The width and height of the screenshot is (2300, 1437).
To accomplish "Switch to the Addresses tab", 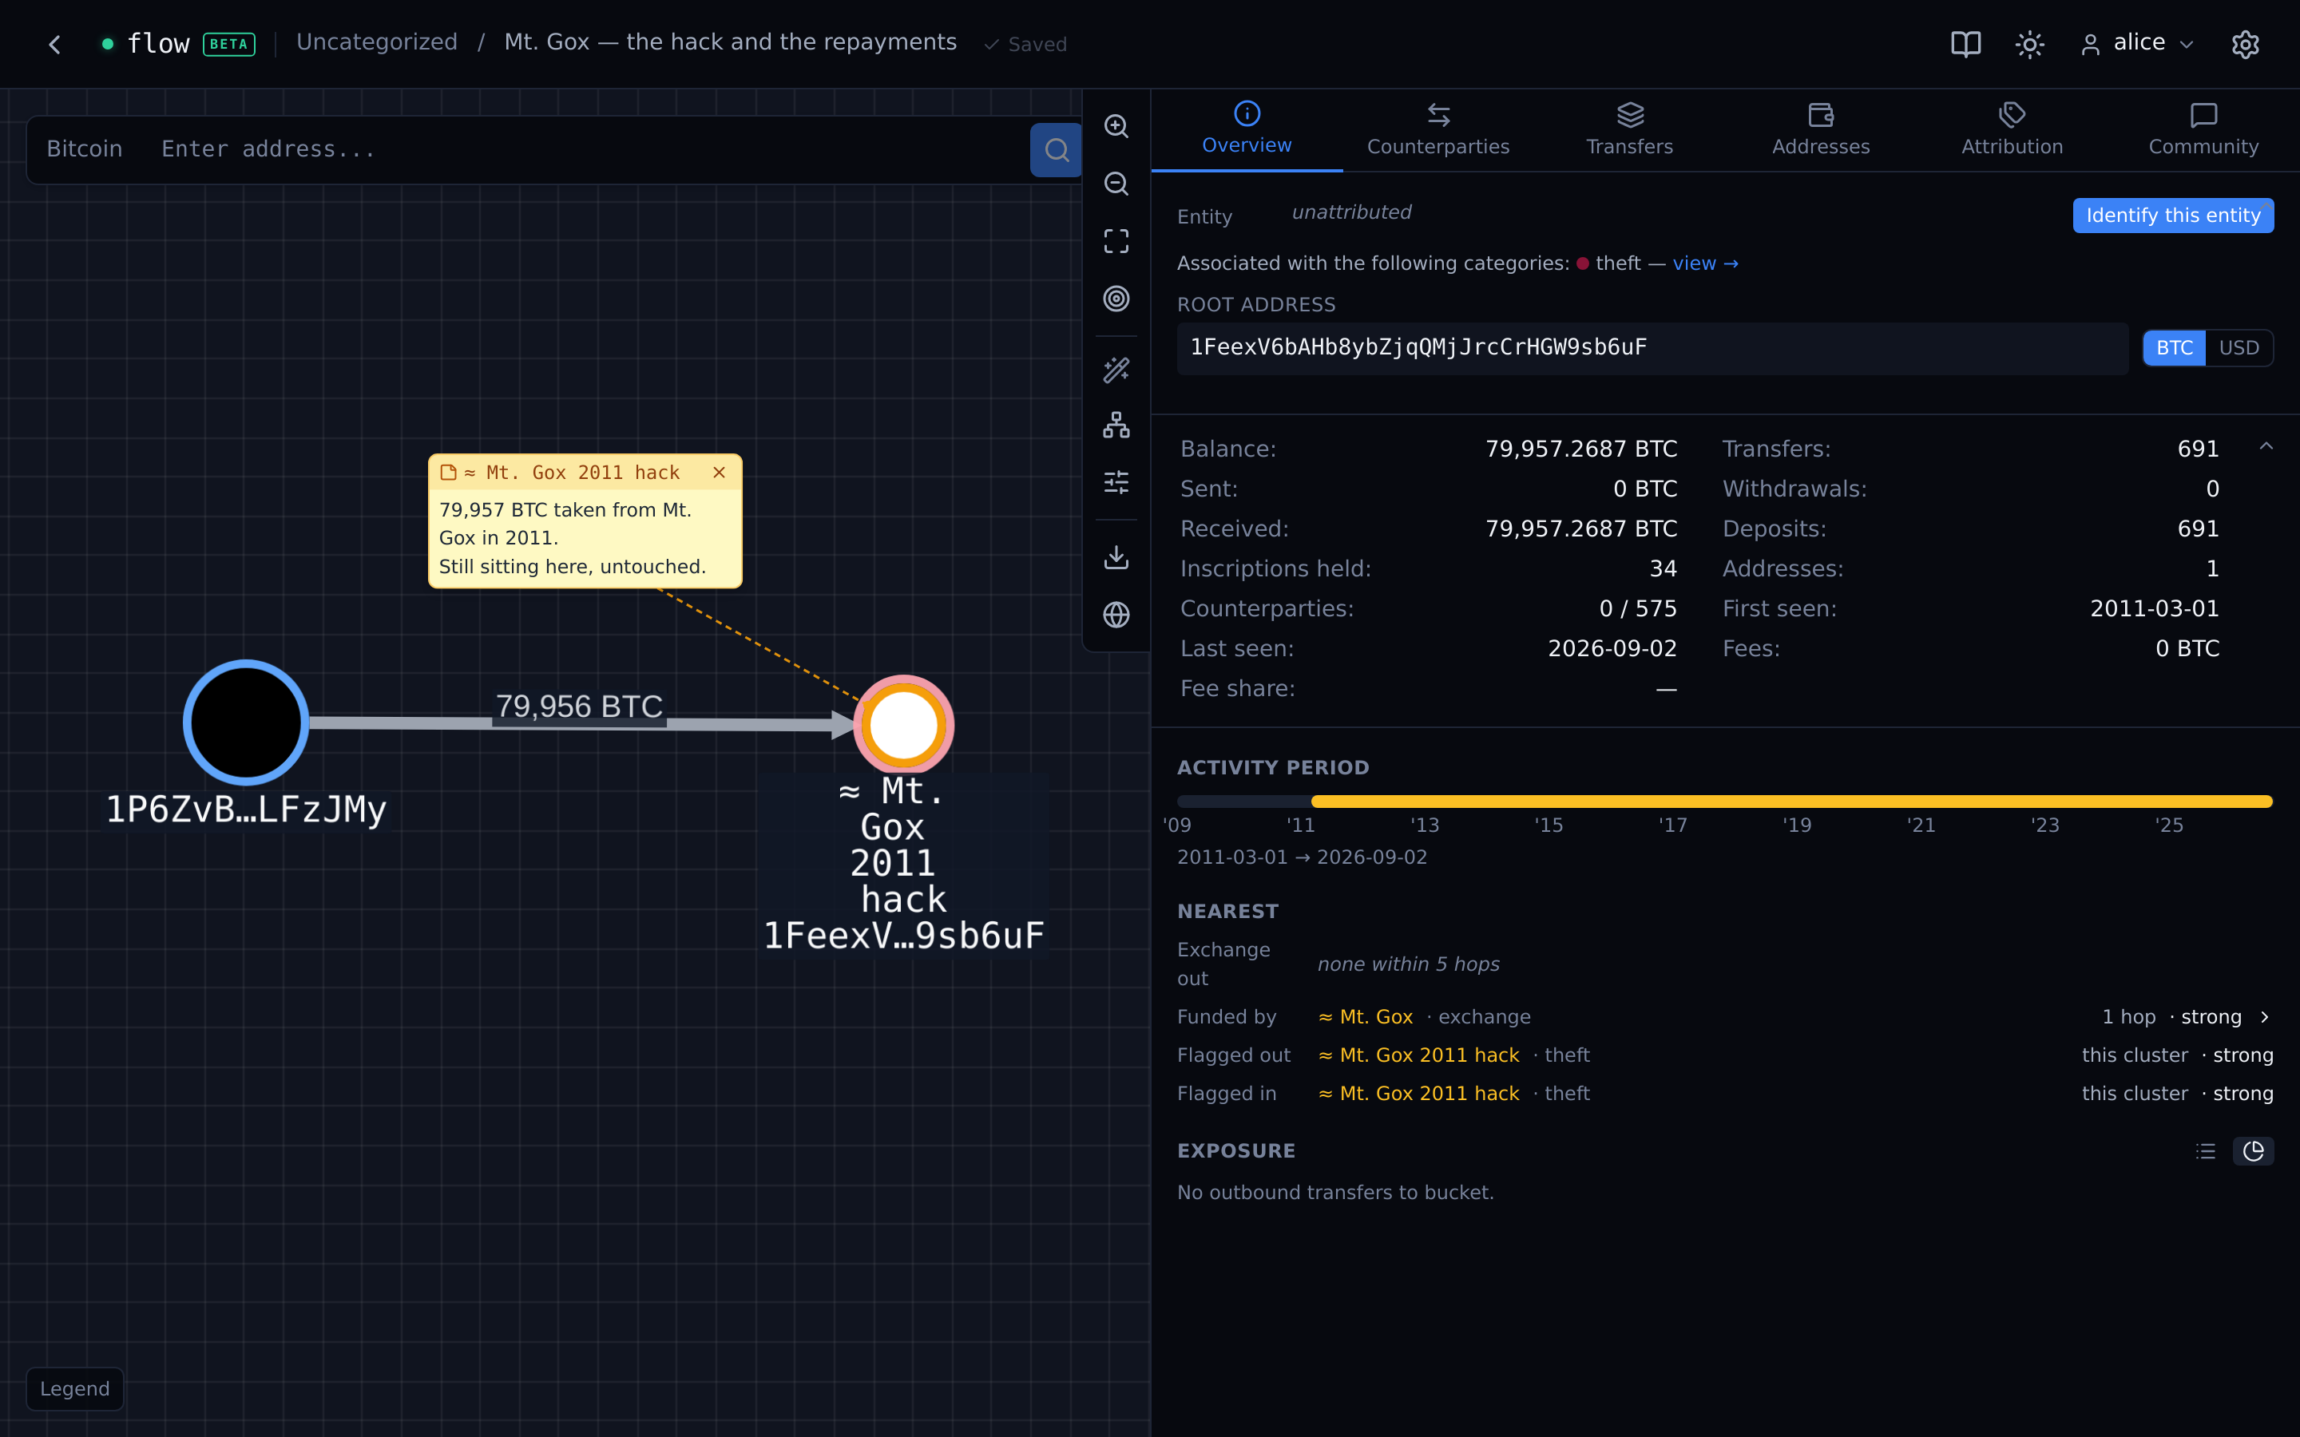I will [1820, 129].
